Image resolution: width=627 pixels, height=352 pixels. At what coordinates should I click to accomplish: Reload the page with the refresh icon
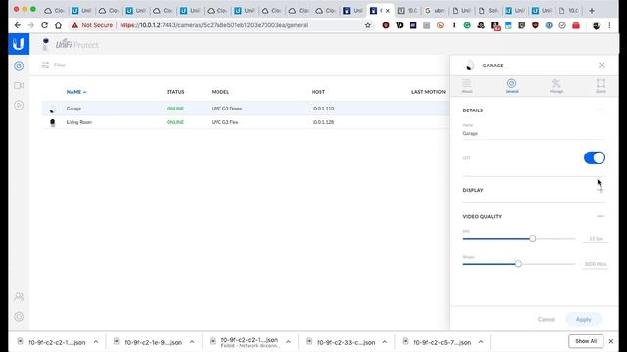point(44,25)
